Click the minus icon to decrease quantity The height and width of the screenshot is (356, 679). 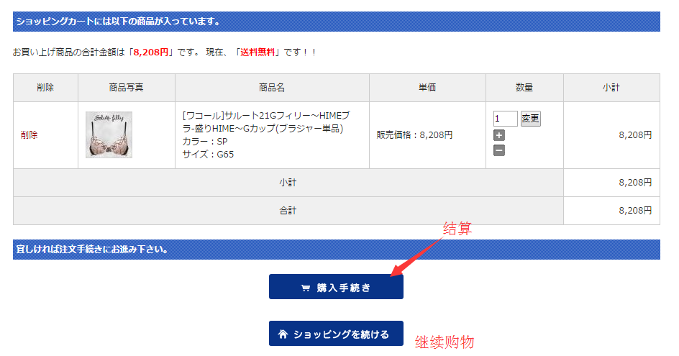499,150
